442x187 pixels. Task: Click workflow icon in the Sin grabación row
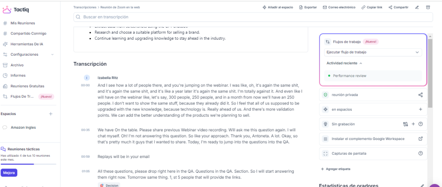[405, 124]
